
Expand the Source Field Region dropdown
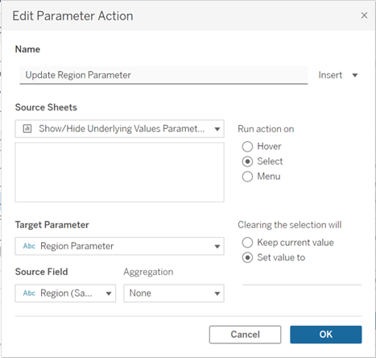coord(65,293)
